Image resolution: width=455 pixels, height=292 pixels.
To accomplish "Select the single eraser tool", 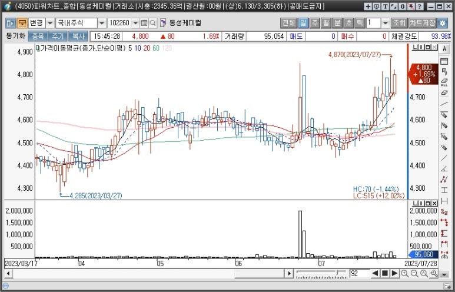I will 444,93.
